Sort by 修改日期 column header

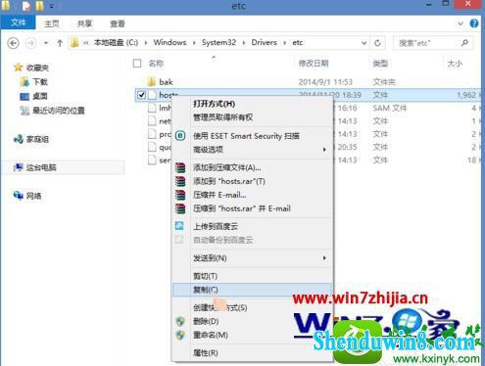[314, 64]
